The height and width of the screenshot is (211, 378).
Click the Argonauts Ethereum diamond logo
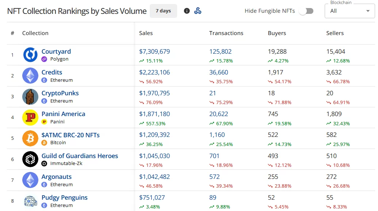click(x=30, y=180)
